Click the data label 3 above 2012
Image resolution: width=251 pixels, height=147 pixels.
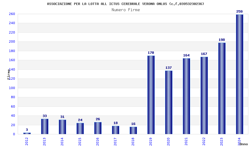click(x=27, y=130)
